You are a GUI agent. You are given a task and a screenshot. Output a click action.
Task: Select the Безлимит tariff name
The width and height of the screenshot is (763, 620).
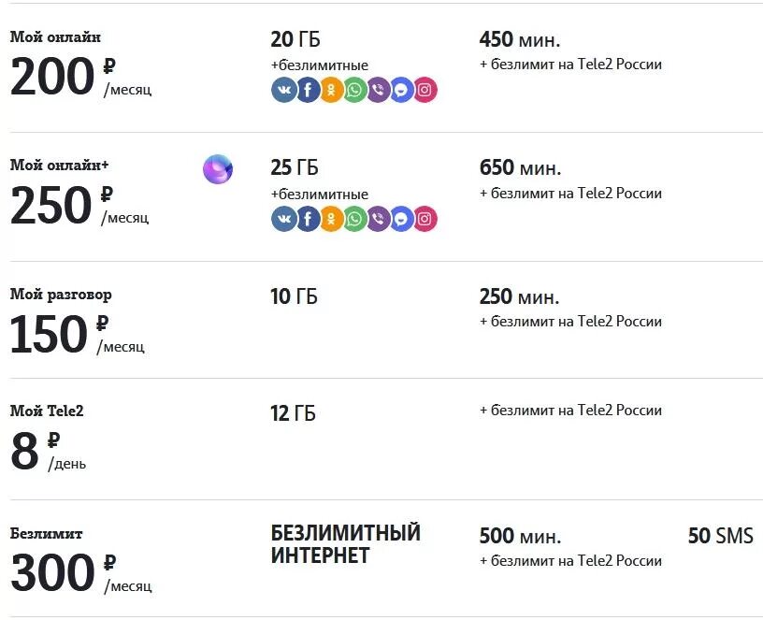[x=47, y=534]
